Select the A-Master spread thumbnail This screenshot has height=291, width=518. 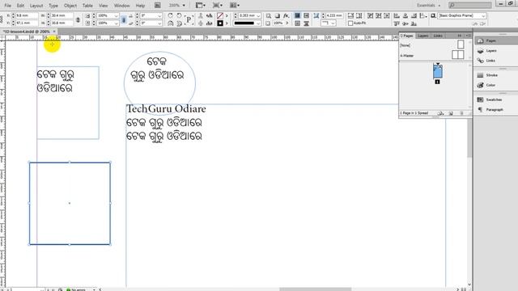[458, 55]
